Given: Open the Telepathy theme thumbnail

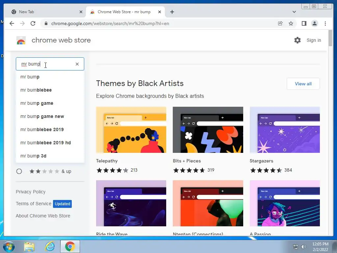Looking at the screenshot, I should (131, 130).
